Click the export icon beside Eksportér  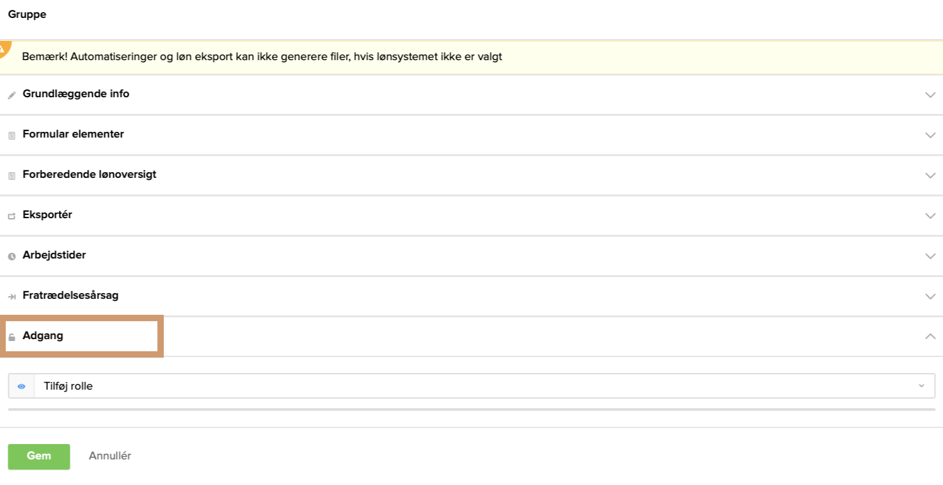(12, 216)
